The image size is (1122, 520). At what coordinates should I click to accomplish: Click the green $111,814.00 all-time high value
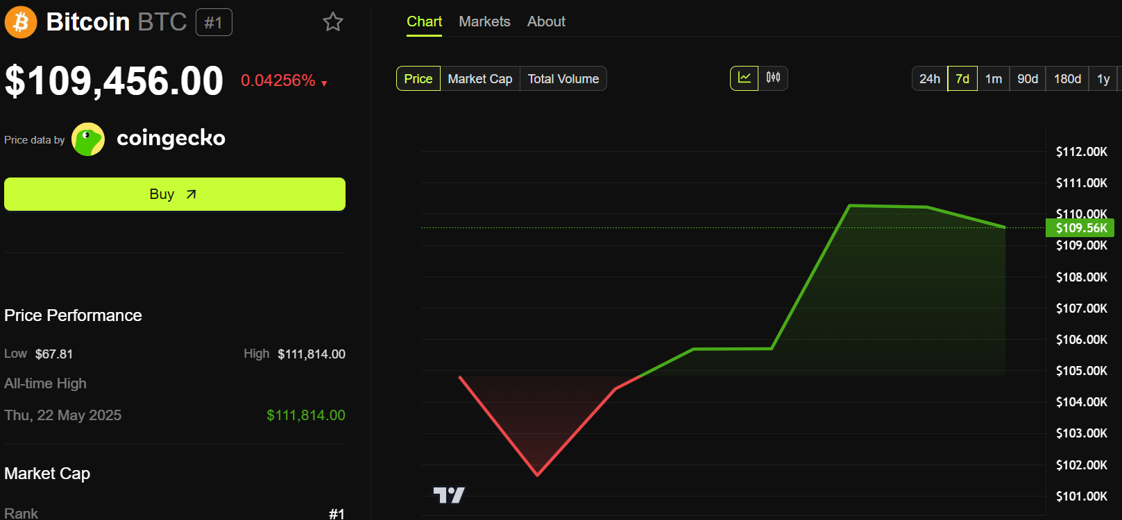pyautogui.click(x=306, y=415)
